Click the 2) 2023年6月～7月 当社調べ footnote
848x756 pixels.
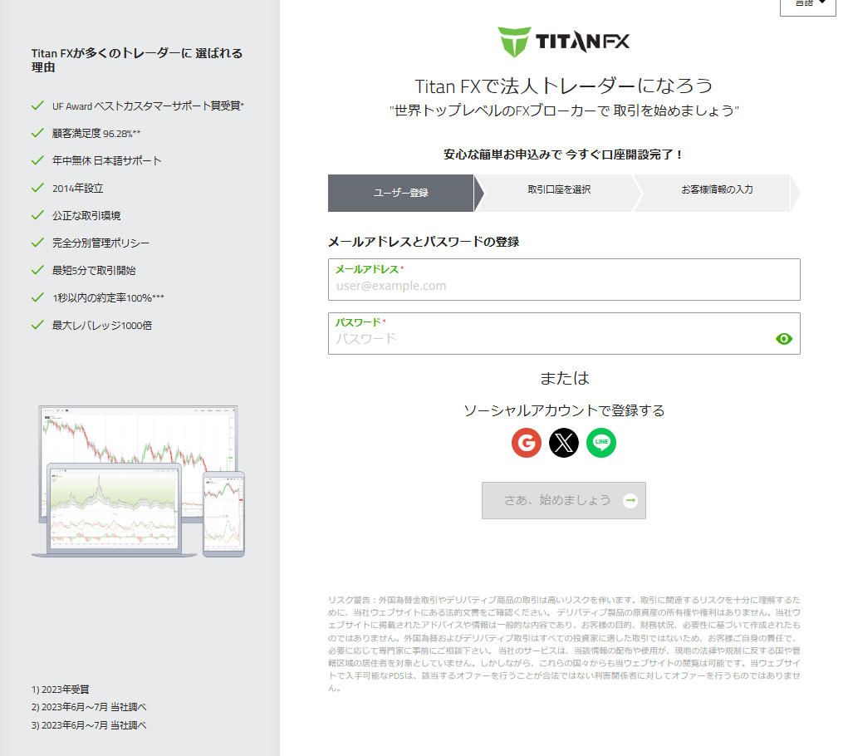[x=89, y=707]
